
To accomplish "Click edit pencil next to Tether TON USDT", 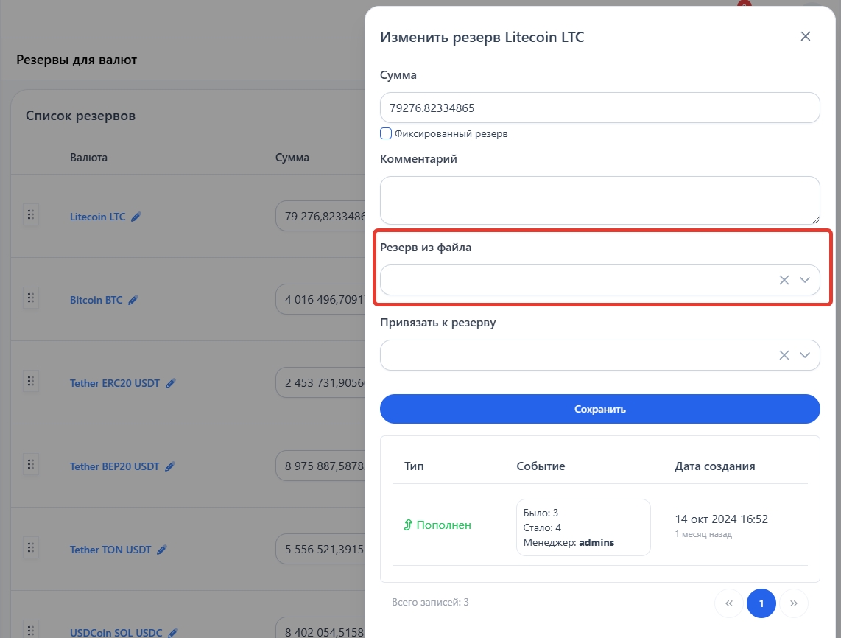I will tap(162, 550).
